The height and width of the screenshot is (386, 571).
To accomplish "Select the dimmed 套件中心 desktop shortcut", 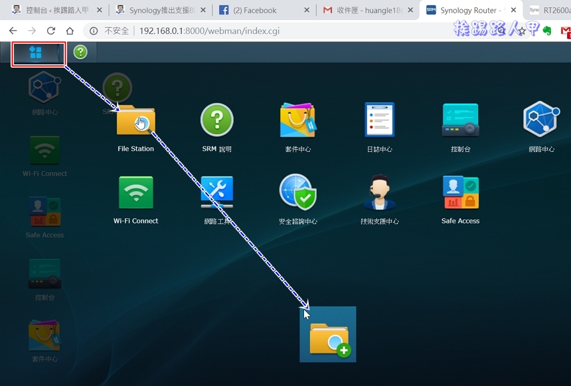I will point(44,341).
